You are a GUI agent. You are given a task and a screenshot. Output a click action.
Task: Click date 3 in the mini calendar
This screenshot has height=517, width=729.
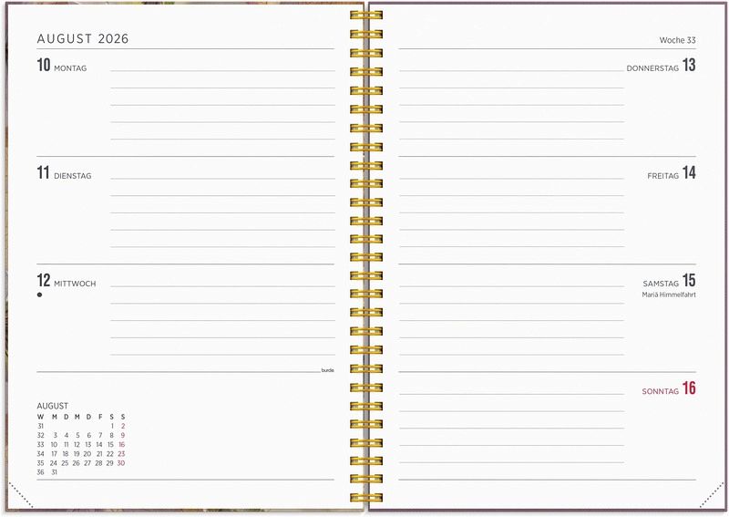coord(55,436)
